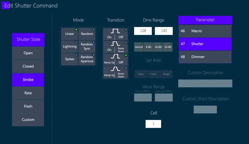The width and height of the screenshot is (249, 144).
Task: Select parameter 47 Shutter
Action: pyautogui.click(x=205, y=44)
